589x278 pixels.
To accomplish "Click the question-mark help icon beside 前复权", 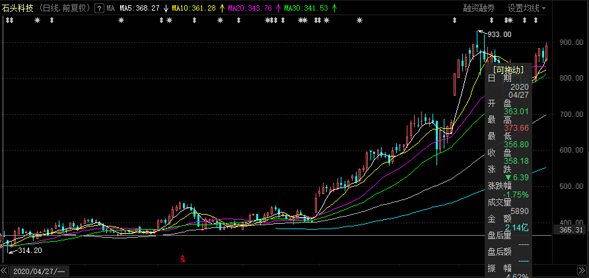I will click(99, 7).
